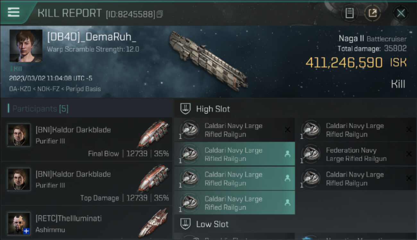Copy the kill report ID
This screenshot has height=240, width=417.
pos(160,14)
